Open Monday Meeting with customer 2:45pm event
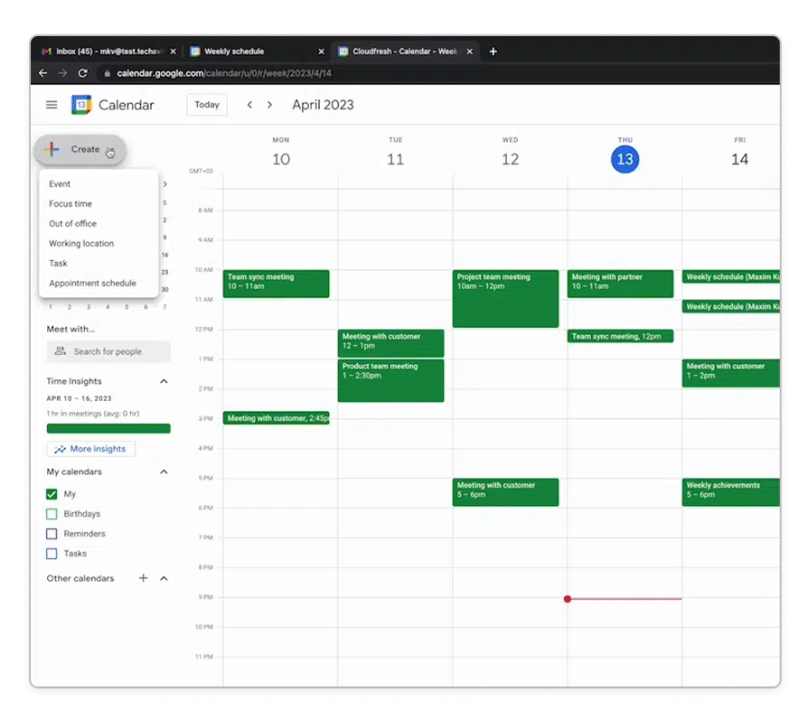The width and height of the screenshot is (808, 719). 277,418
